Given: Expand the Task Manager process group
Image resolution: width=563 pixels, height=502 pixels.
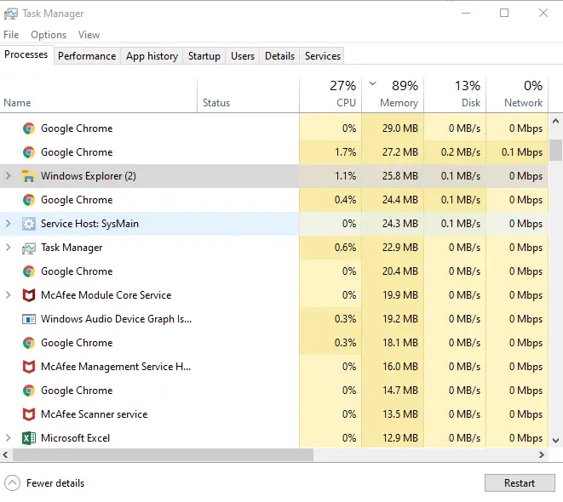Looking at the screenshot, I should [x=9, y=248].
